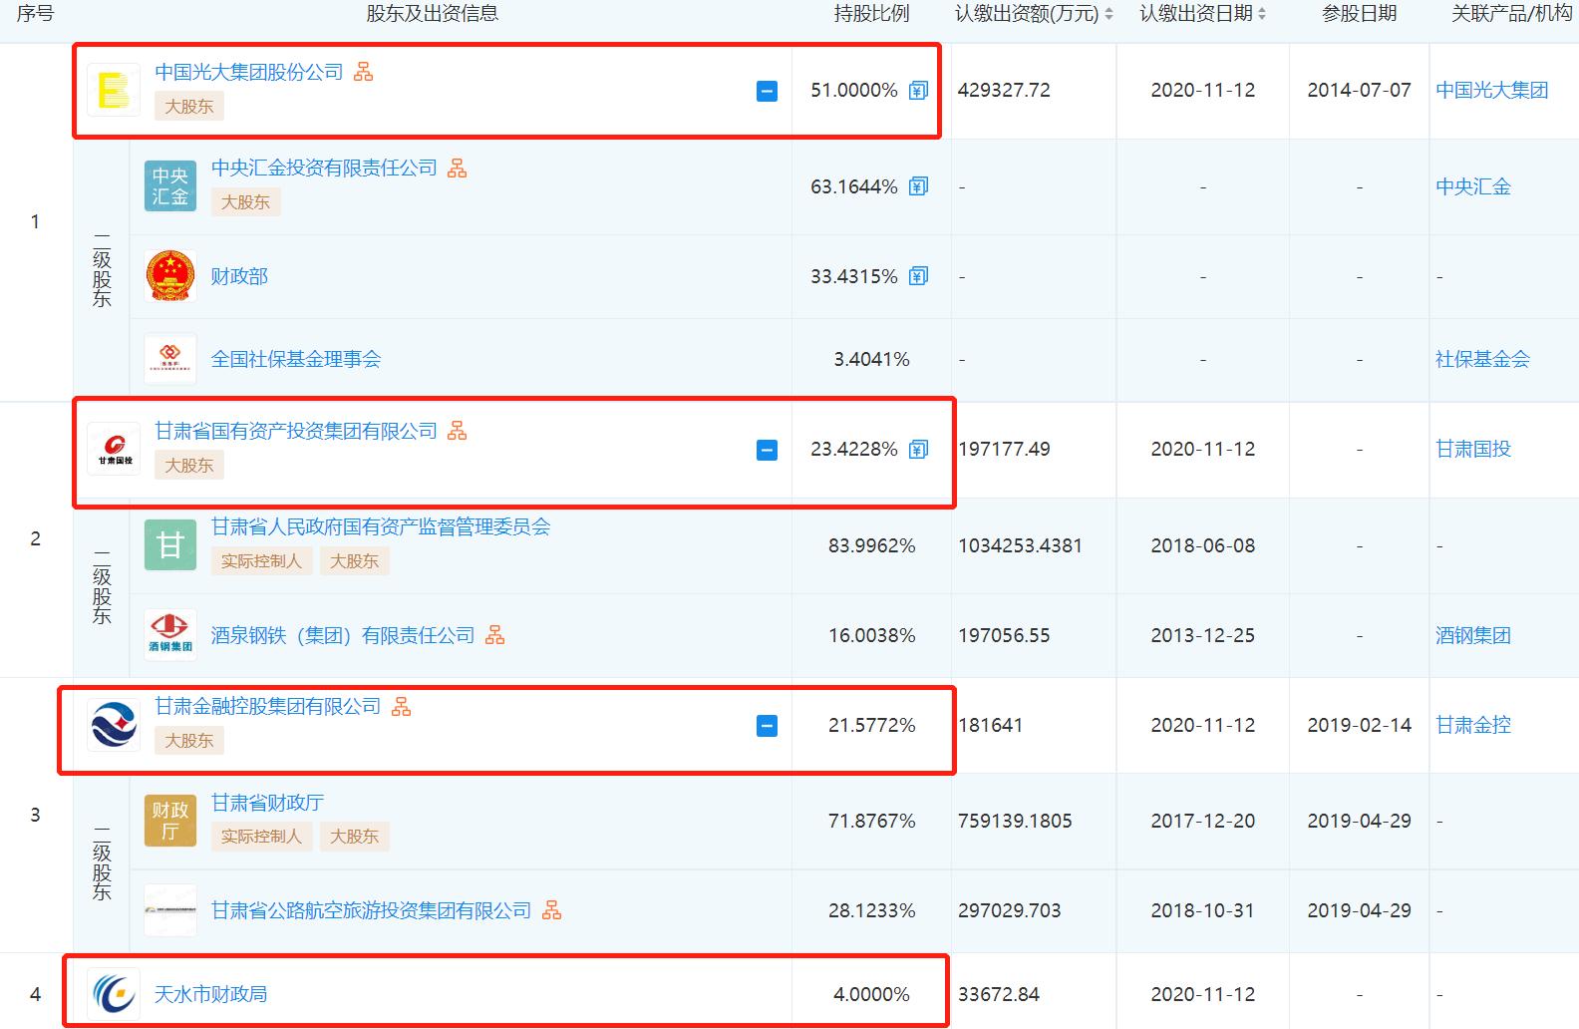Open equity structure icon beside 甘肃金融控股集团有限公司

click(402, 707)
